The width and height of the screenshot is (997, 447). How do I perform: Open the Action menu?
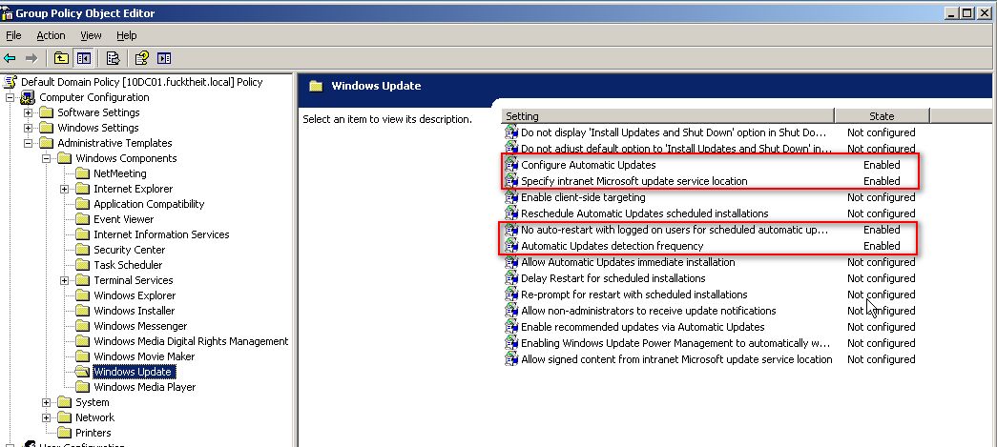point(51,35)
